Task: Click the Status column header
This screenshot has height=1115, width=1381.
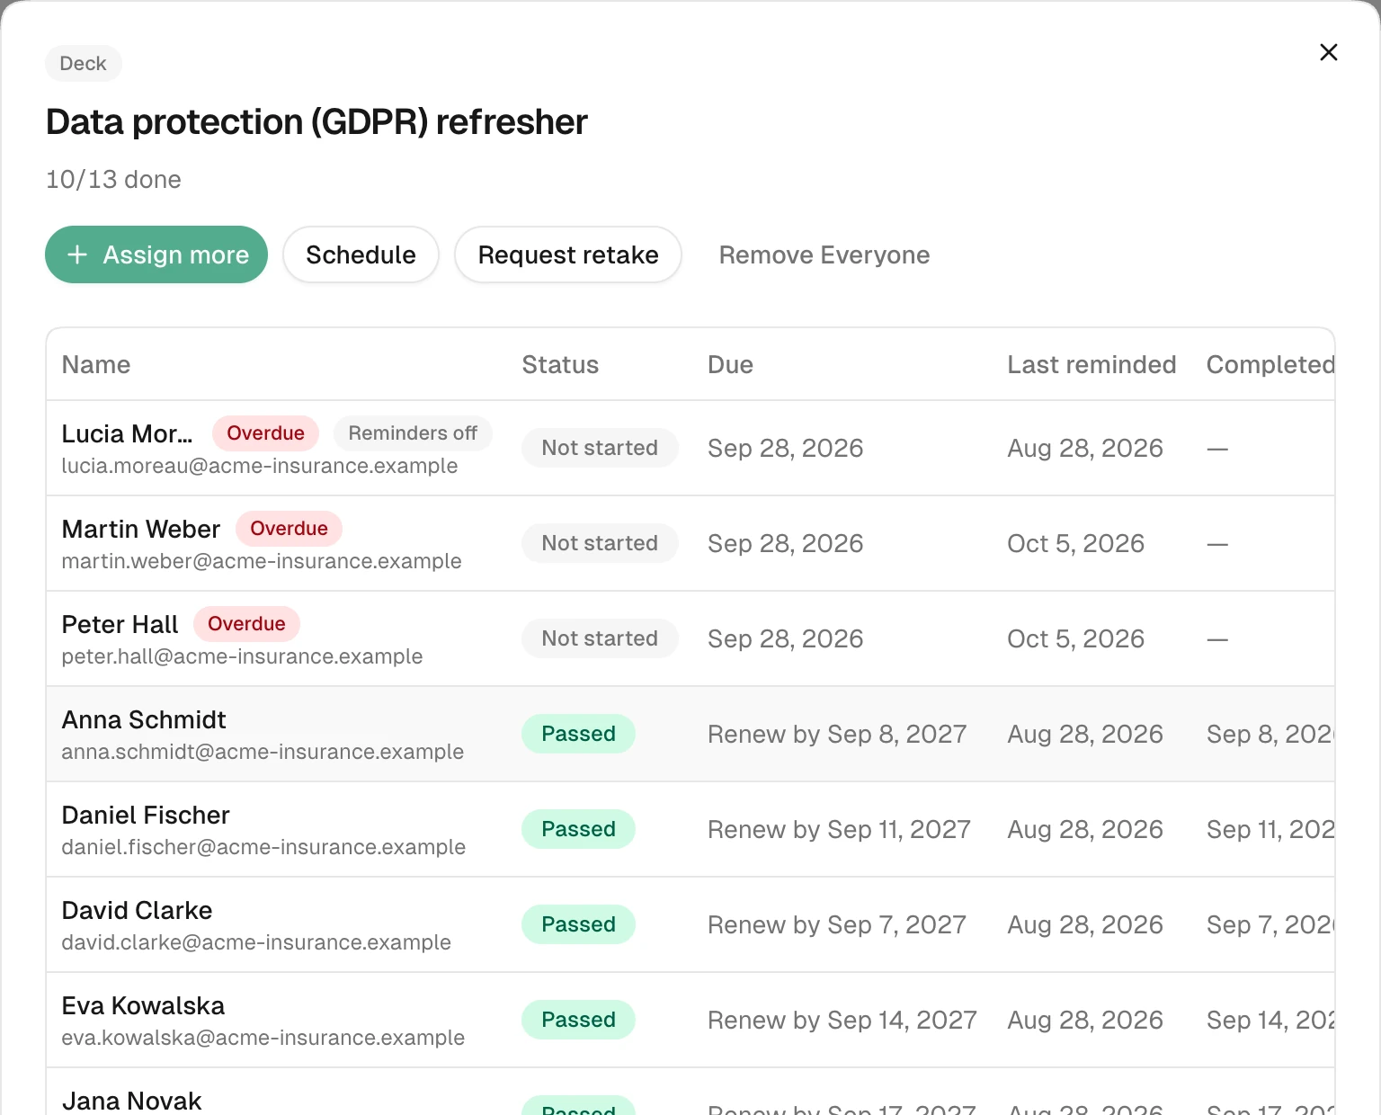Action: (560, 364)
